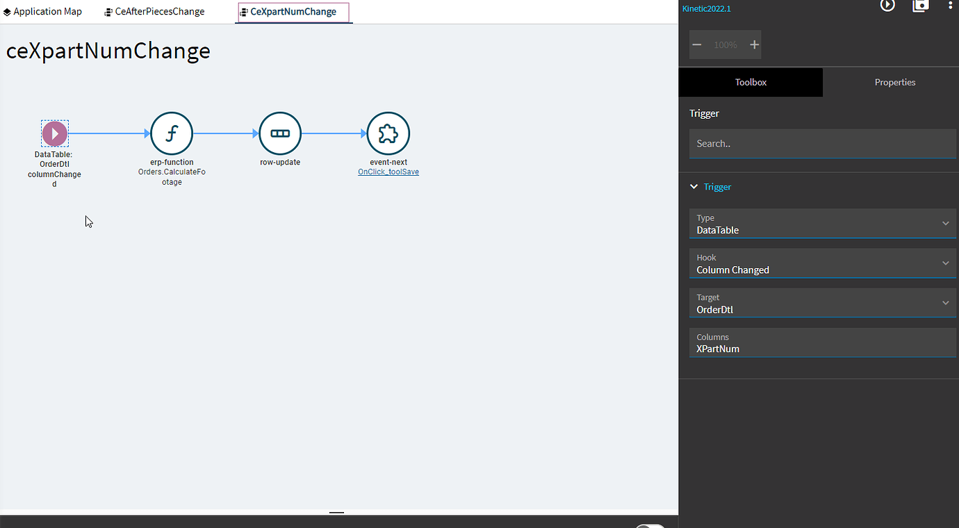Flip the toggle switch at bottom bar
The image size is (959, 528).
pos(650,525)
